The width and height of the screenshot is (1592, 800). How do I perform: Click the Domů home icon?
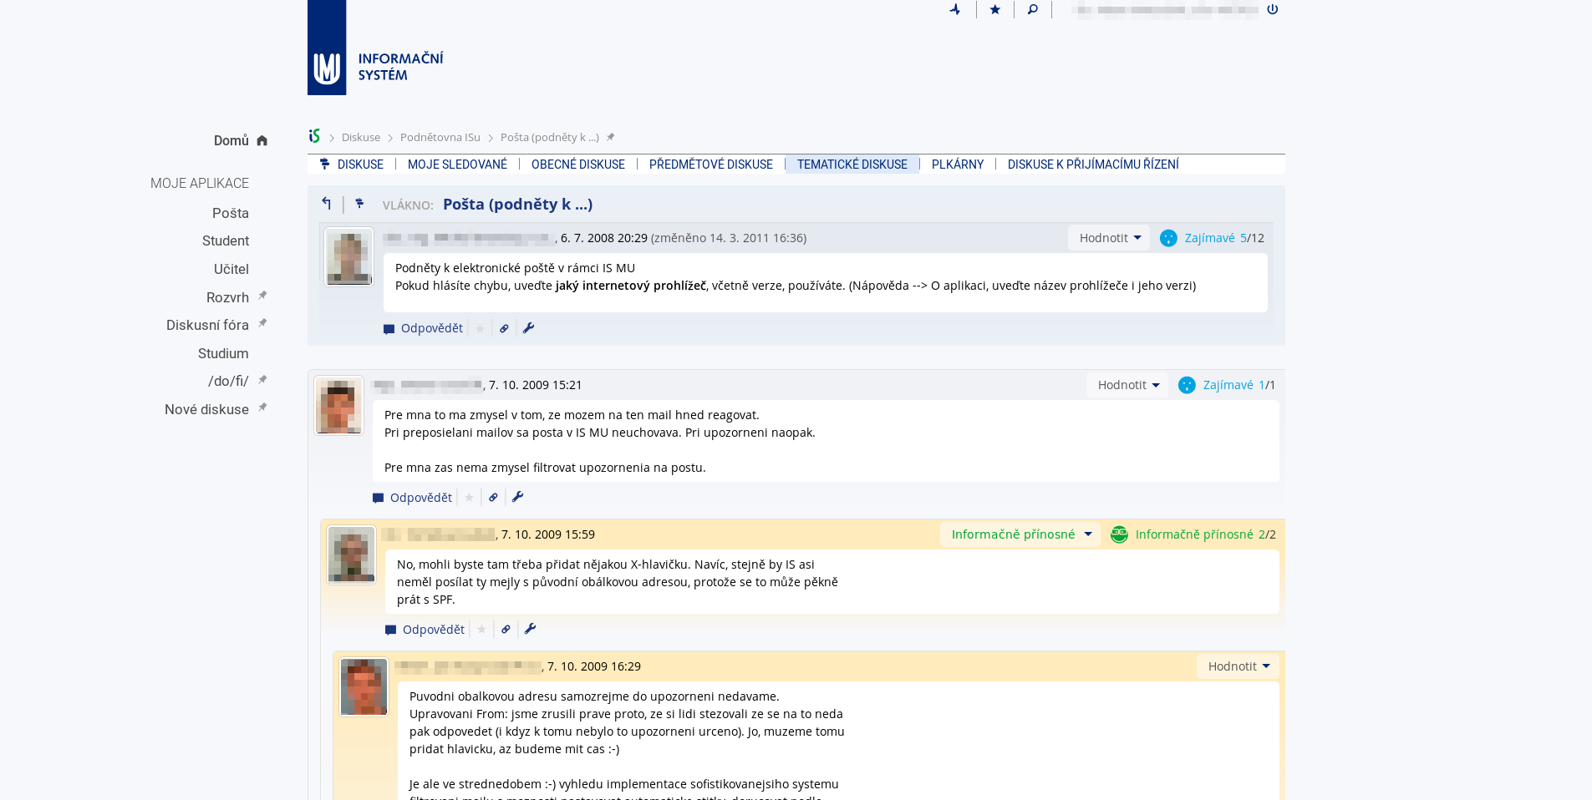262,141
